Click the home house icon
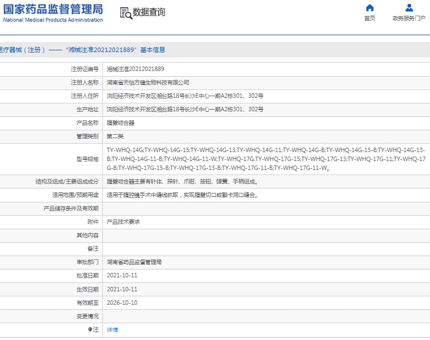 pos(370,8)
